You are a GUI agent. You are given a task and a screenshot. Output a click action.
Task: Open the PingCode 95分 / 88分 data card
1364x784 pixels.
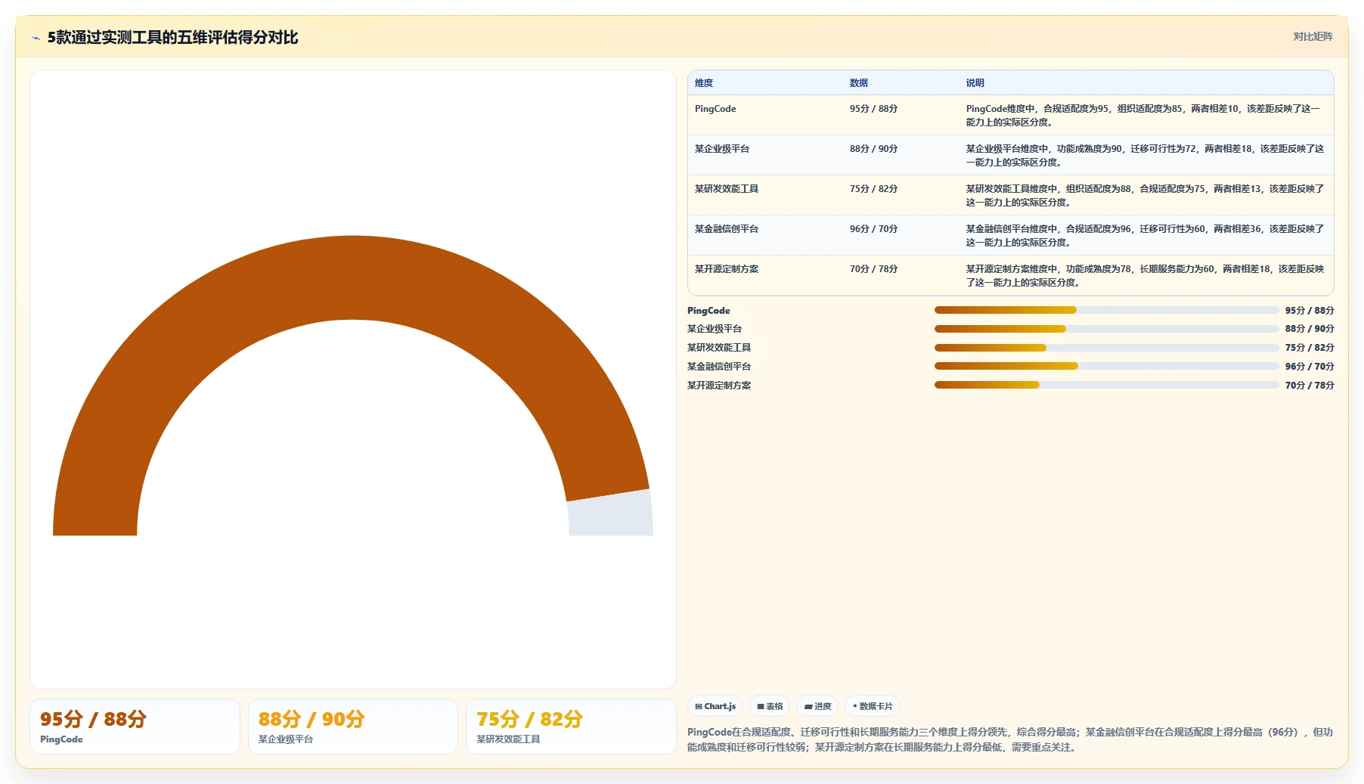point(135,727)
